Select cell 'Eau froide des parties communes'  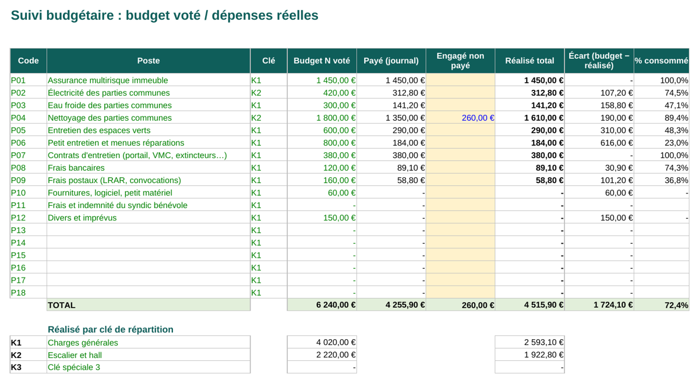point(149,106)
